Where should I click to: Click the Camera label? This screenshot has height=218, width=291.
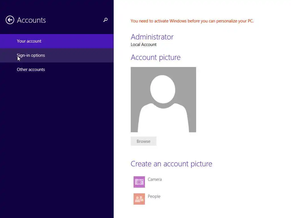(x=155, y=179)
